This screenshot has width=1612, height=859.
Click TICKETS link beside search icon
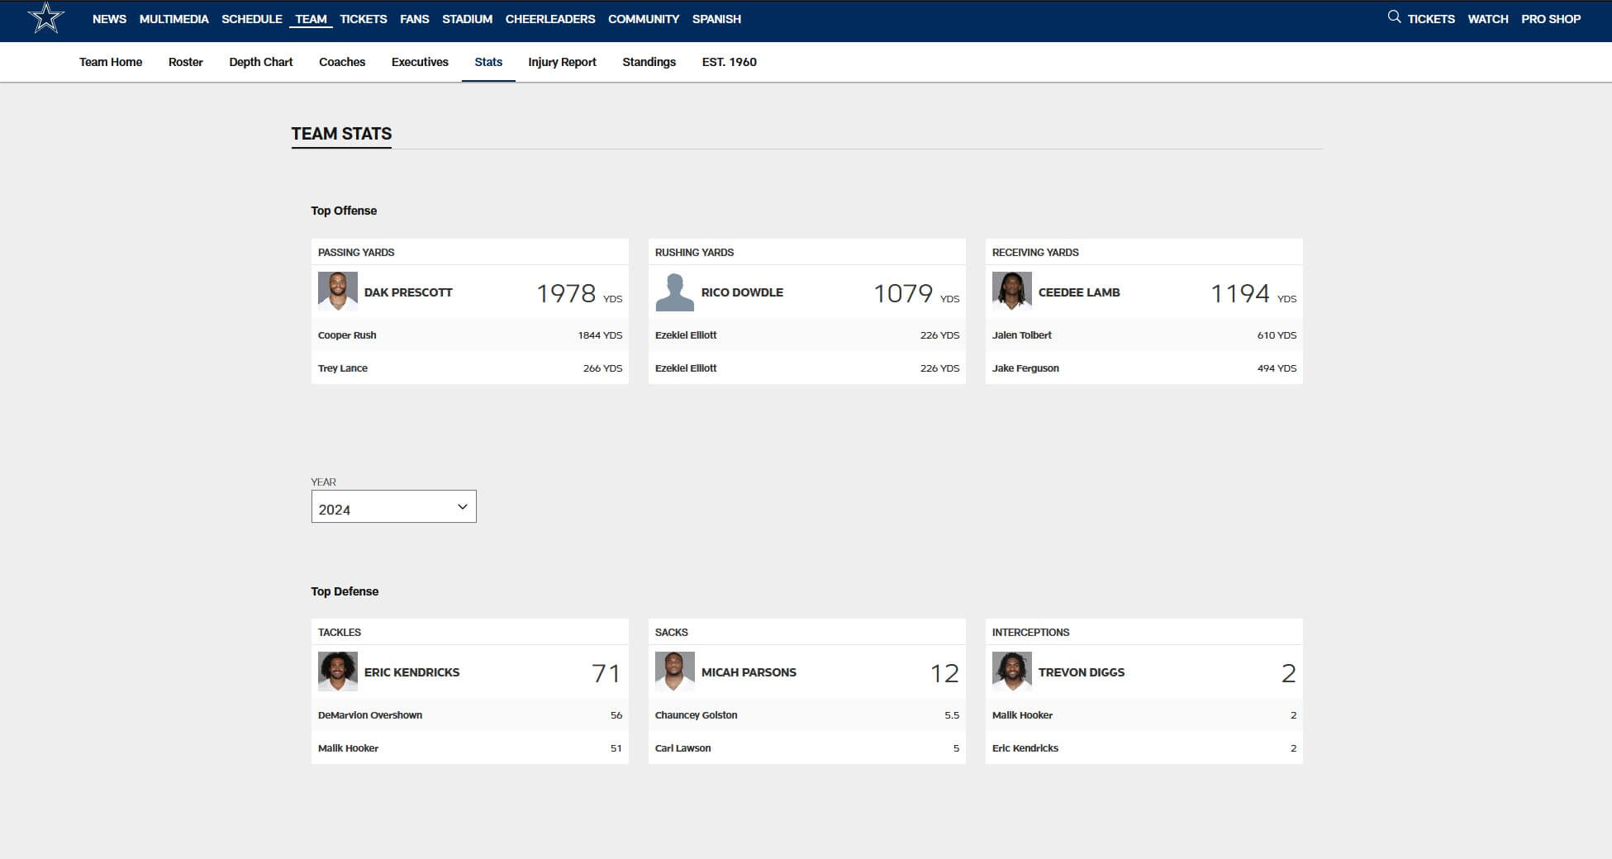[1431, 19]
